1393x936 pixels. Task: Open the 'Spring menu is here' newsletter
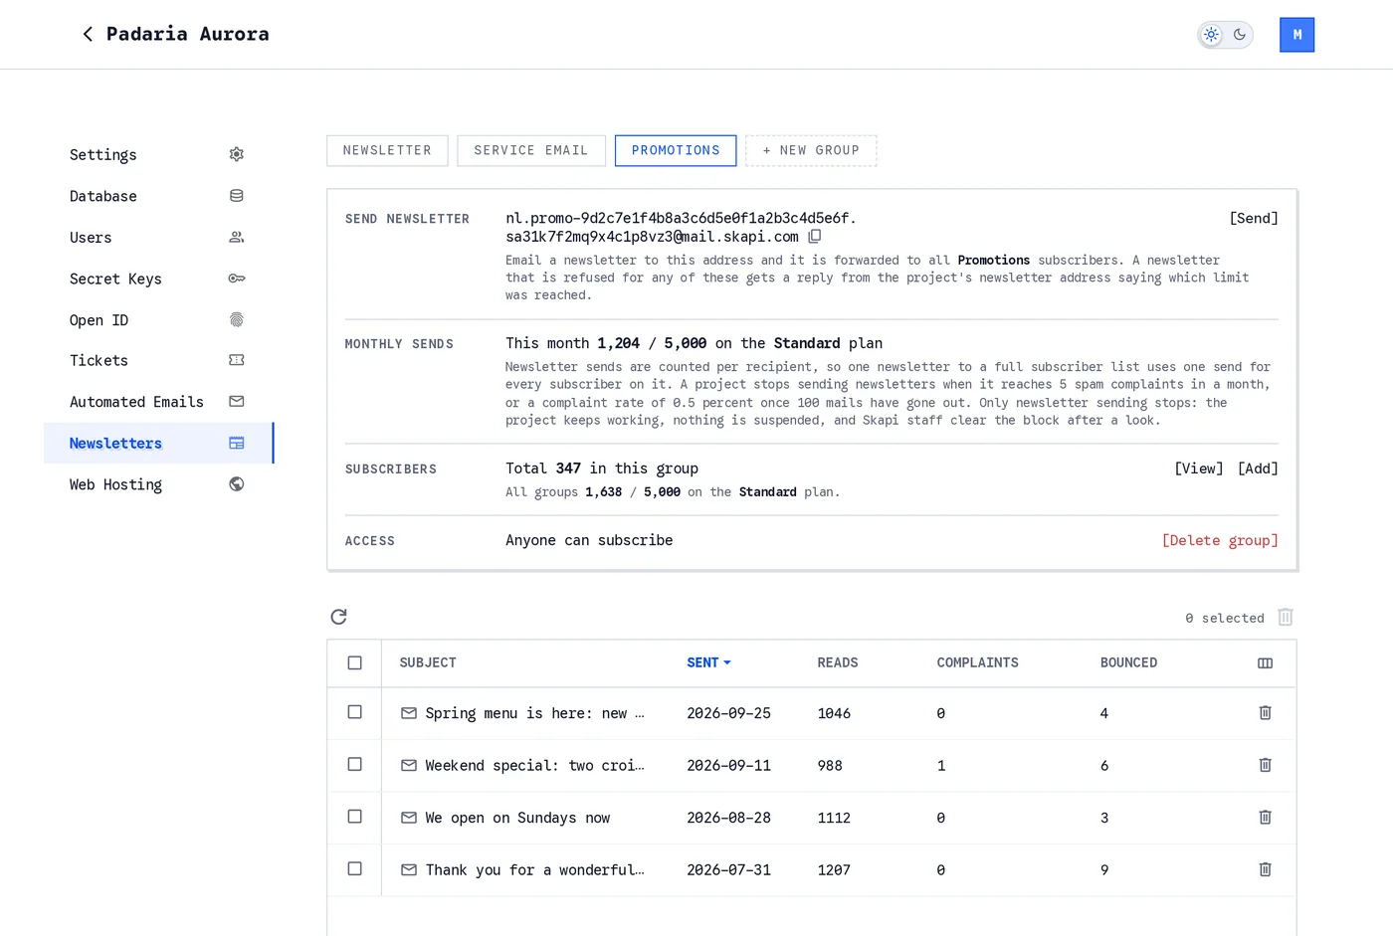[534, 713]
